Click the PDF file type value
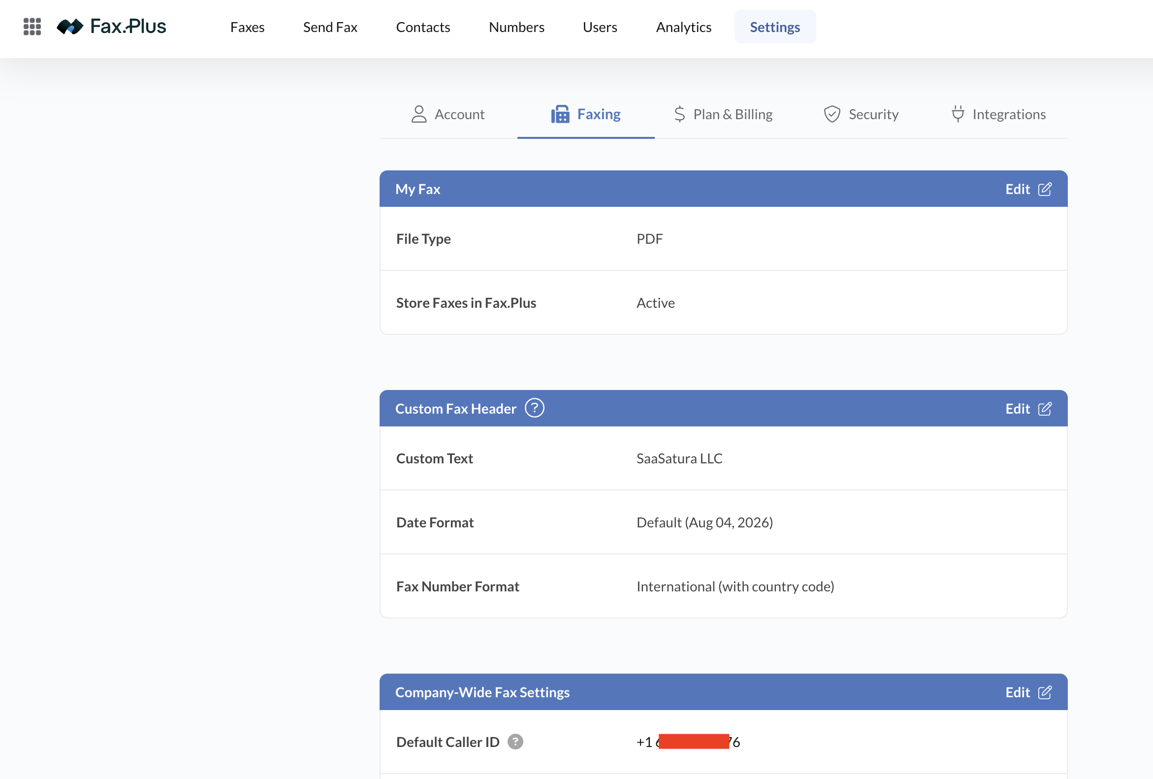Image resolution: width=1153 pixels, height=779 pixels. [649, 239]
